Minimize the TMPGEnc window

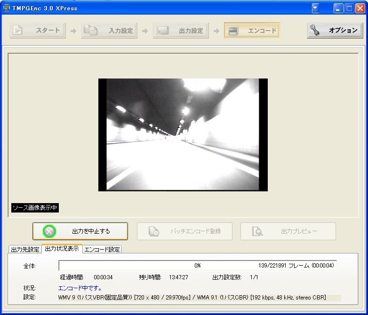pos(338,8)
